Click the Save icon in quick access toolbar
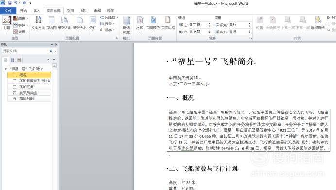336x190 pixels. pos(10,3)
